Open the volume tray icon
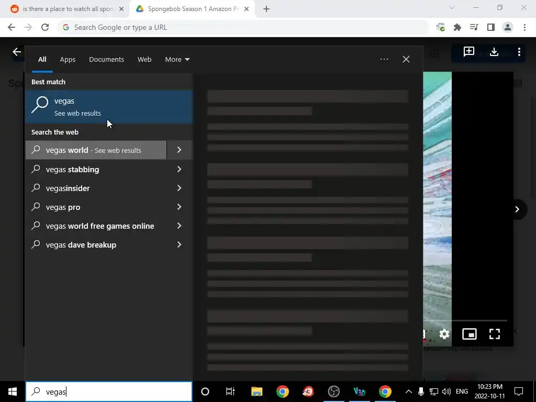The width and height of the screenshot is (536, 402). coord(446,392)
